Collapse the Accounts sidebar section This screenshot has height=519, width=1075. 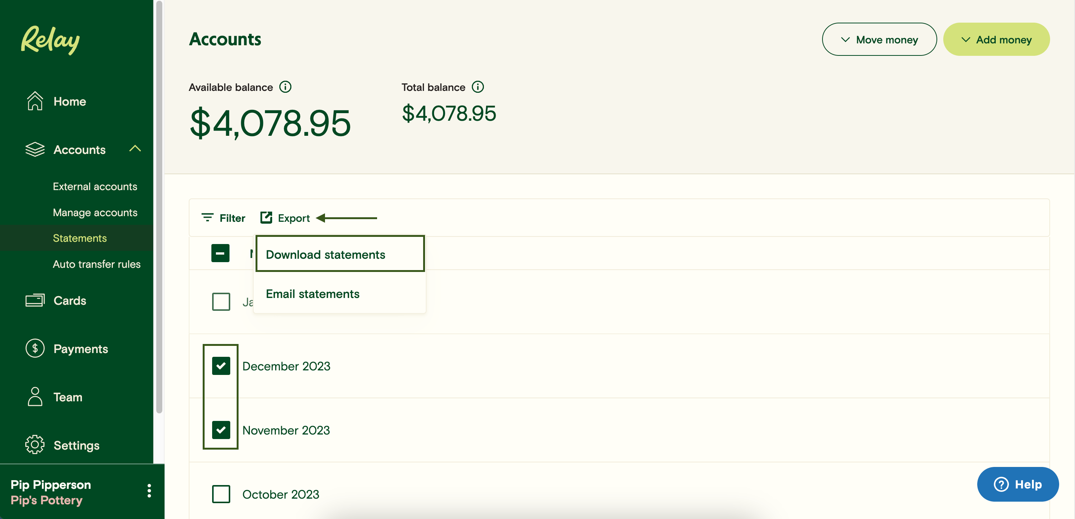pyautogui.click(x=135, y=148)
